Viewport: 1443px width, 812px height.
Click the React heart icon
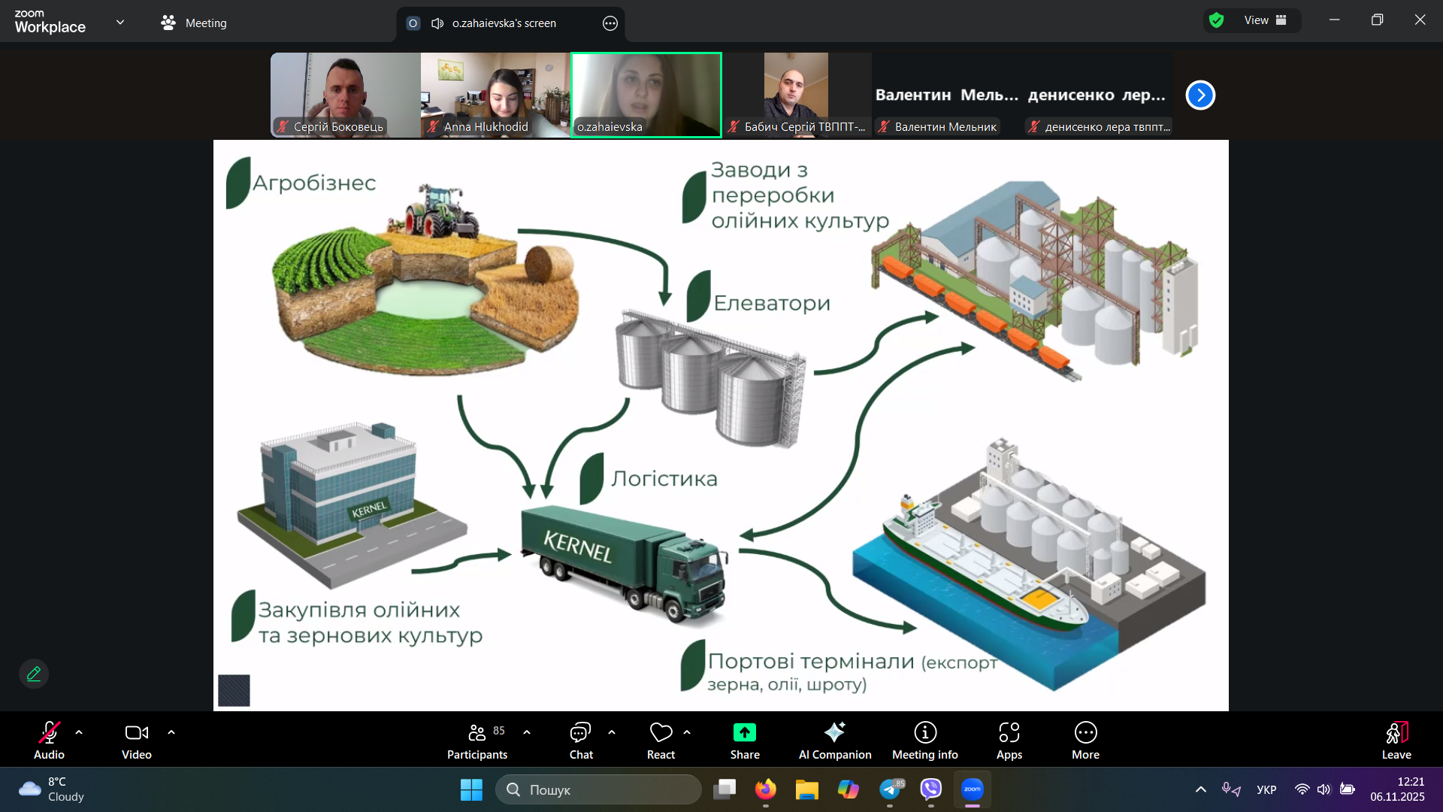pyautogui.click(x=661, y=733)
